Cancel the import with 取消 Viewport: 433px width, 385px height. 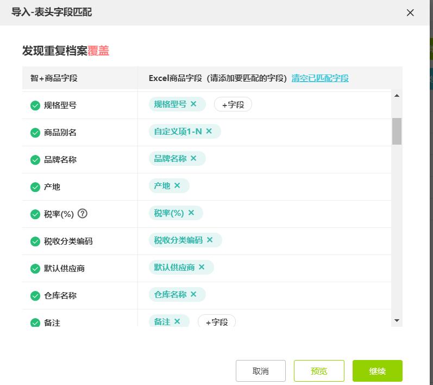coord(261,371)
